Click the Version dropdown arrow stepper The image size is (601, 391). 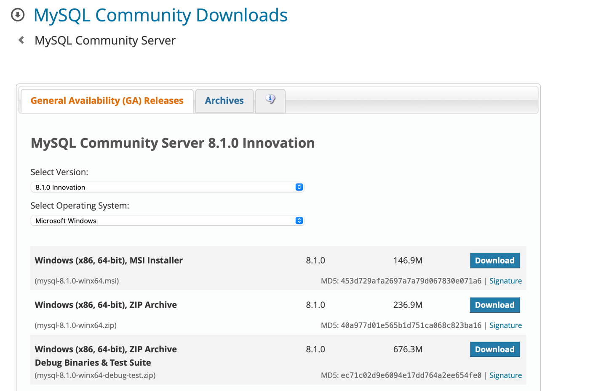[299, 187]
